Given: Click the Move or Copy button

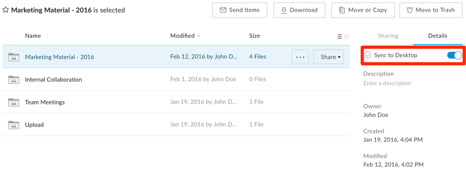Looking at the screenshot, I should tap(363, 10).
